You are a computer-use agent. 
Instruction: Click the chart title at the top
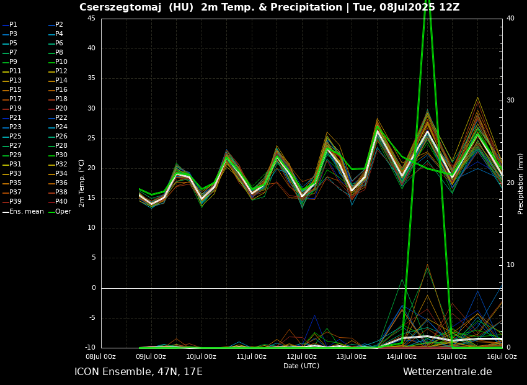coord(269,7)
